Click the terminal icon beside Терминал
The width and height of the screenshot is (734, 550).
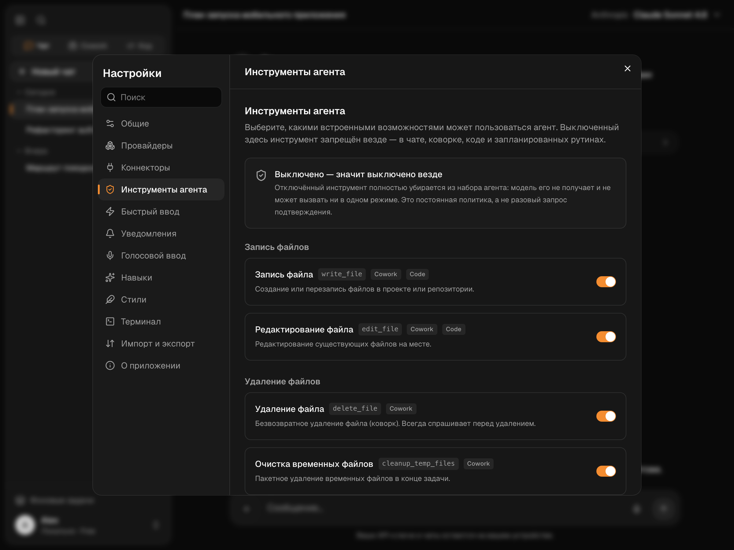coord(110,321)
